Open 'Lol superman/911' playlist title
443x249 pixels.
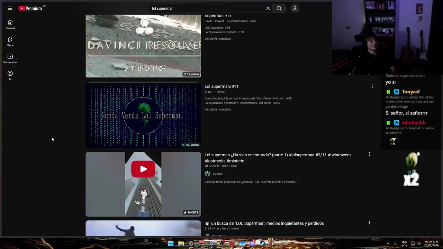pos(221,86)
